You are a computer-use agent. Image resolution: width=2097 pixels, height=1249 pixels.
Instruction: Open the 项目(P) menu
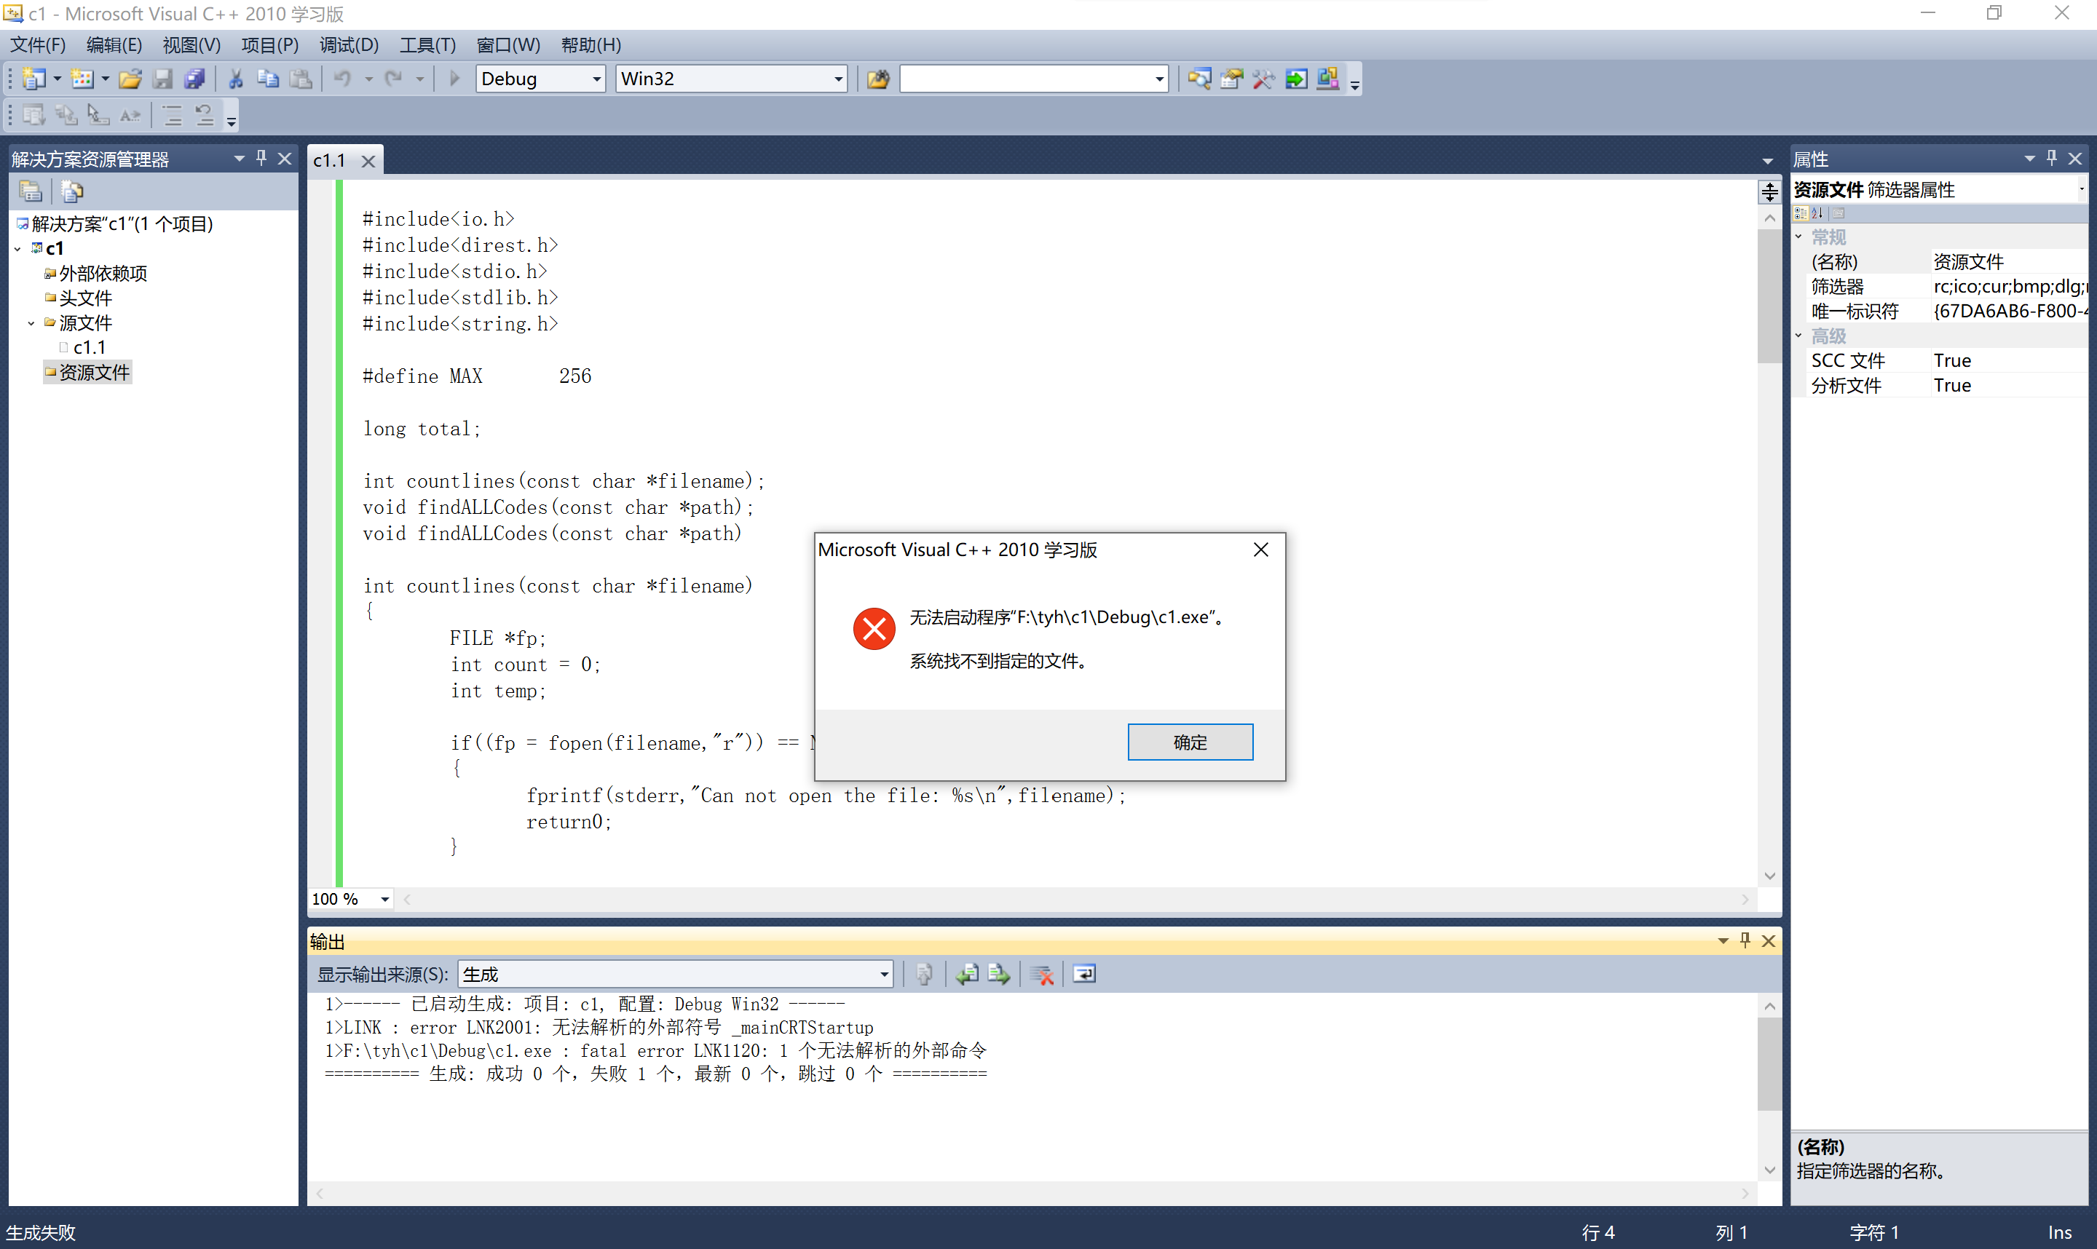point(269,44)
